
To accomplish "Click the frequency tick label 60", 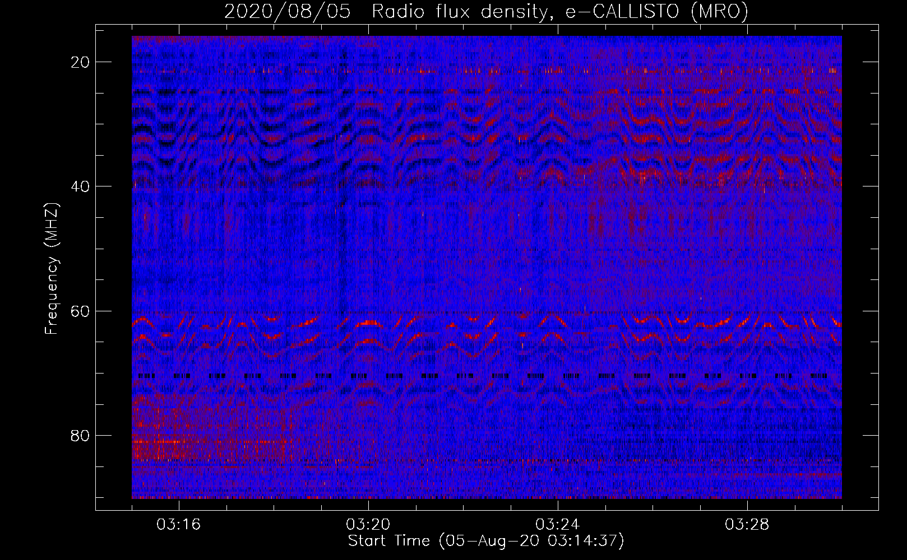I will (x=81, y=311).
